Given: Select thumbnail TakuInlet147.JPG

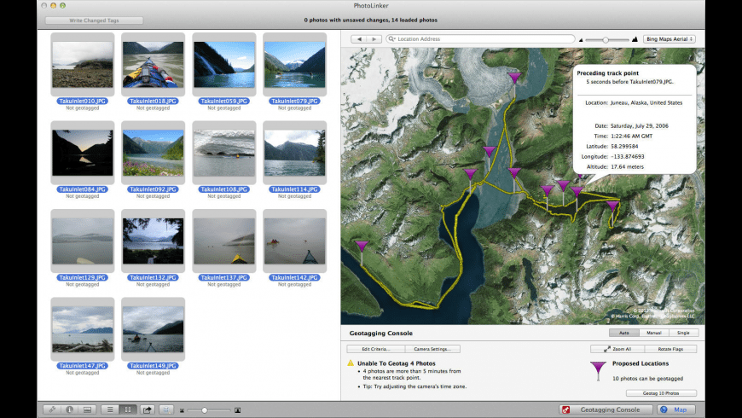Looking at the screenshot, I should 83,329.
